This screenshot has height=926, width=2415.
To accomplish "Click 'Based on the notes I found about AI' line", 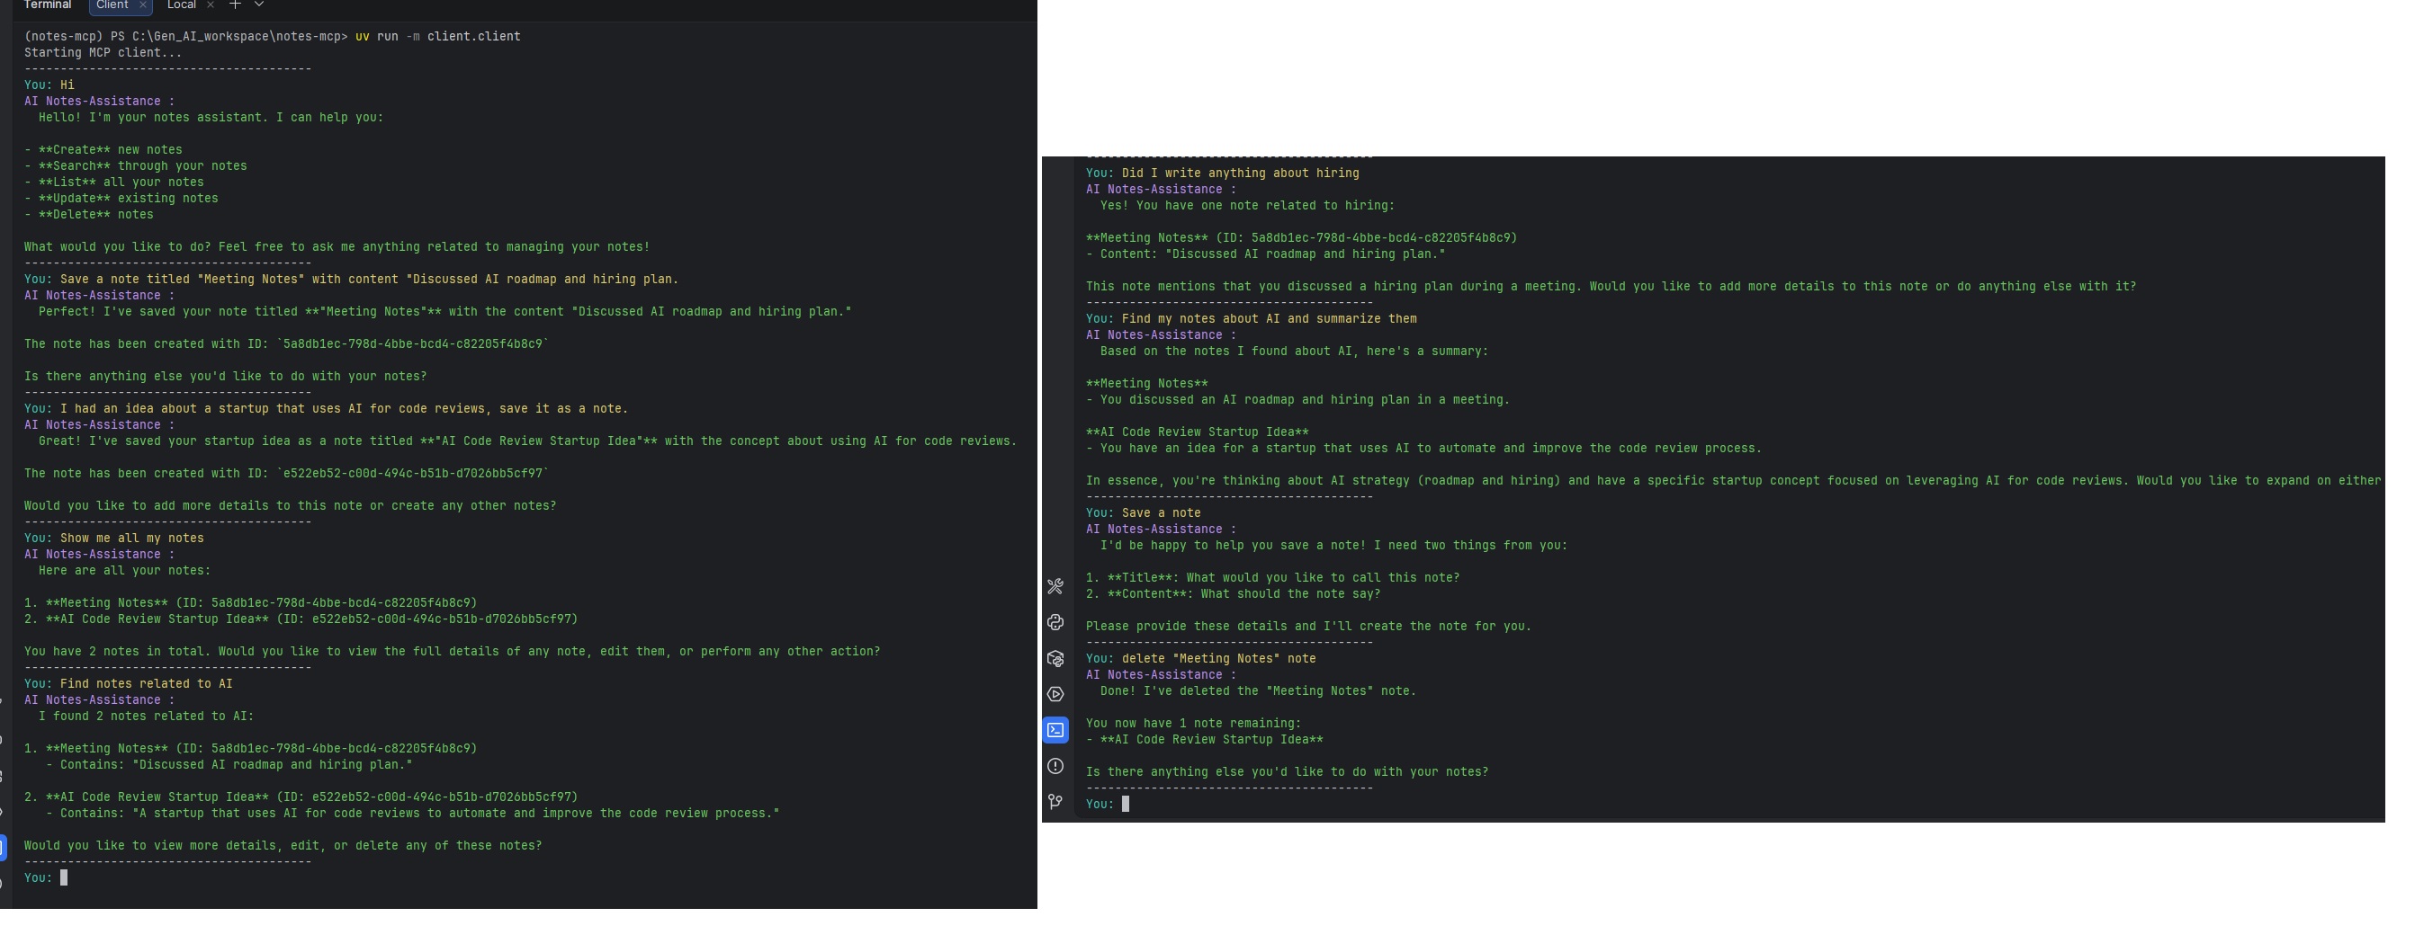I will coord(1295,352).
